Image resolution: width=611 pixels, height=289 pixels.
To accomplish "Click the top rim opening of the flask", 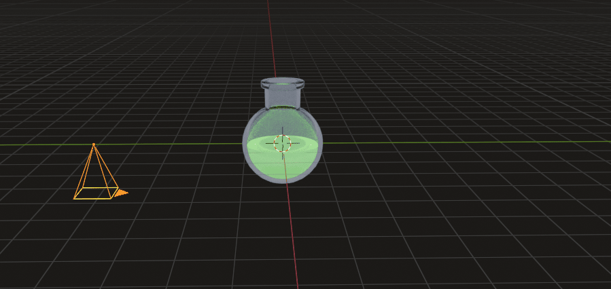I will [282, 83].
